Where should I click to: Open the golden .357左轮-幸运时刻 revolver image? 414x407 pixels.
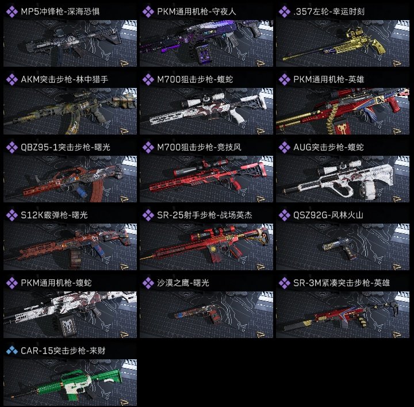pyautogui.click(x=343, y=43)
